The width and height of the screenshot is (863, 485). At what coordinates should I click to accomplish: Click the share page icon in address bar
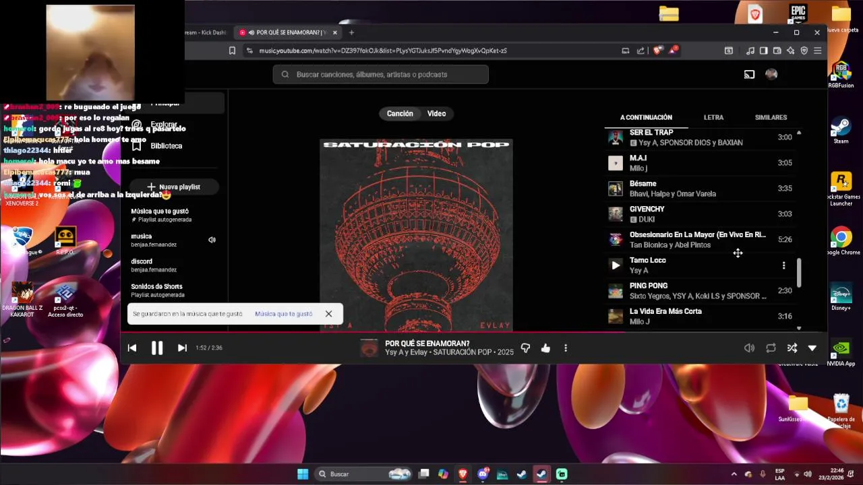coord(639,51)
